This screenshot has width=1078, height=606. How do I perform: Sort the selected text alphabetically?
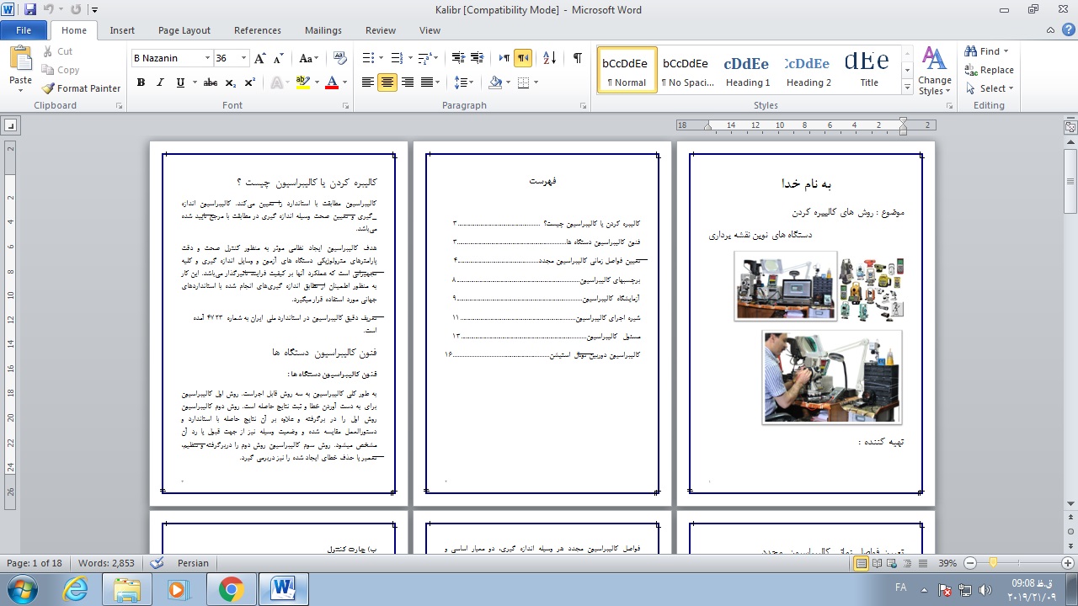pyautogui.click(x=549, y=58)
